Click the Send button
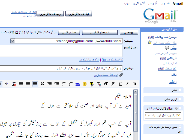This screenshot has height=140, width=186. tap(129, 33)
